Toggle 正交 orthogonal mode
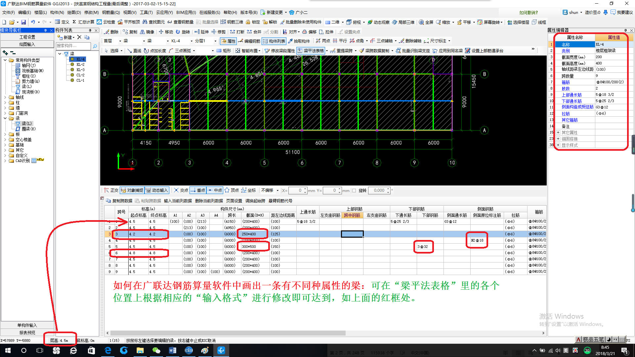The height and width of the screenshot is (357, 635). (x=111, y=190)
